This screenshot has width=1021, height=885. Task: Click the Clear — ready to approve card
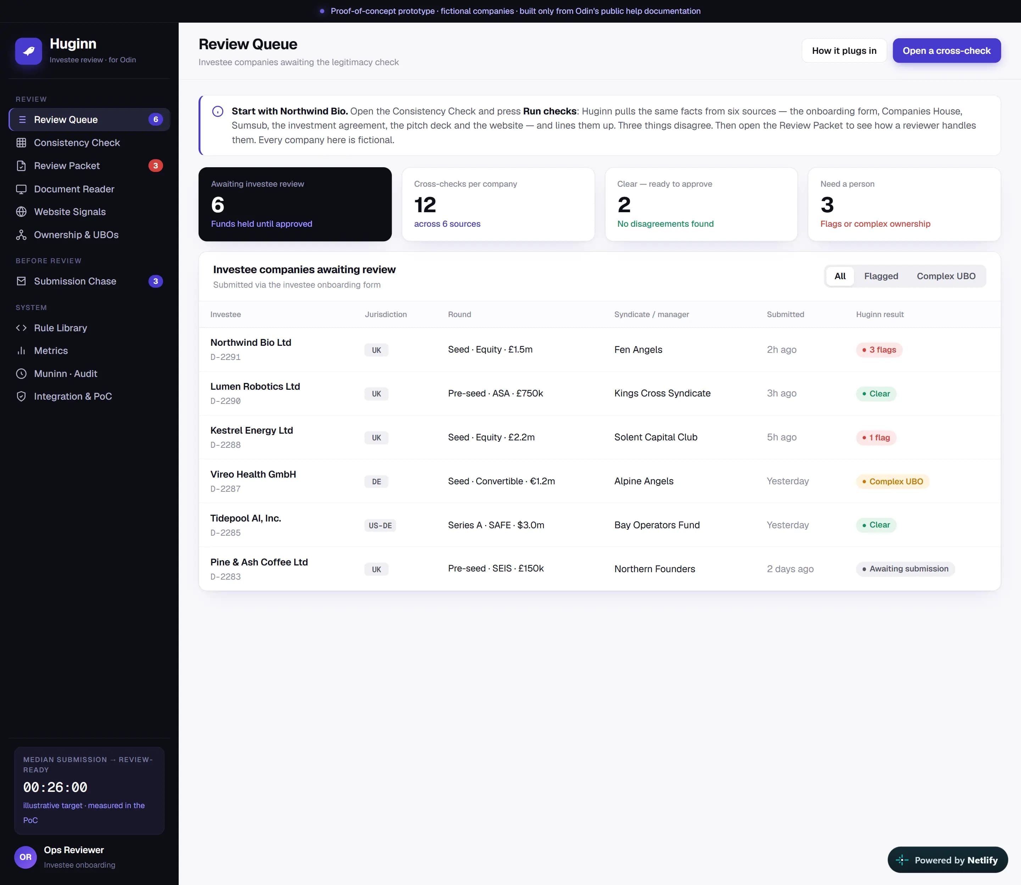pos(701,204)
